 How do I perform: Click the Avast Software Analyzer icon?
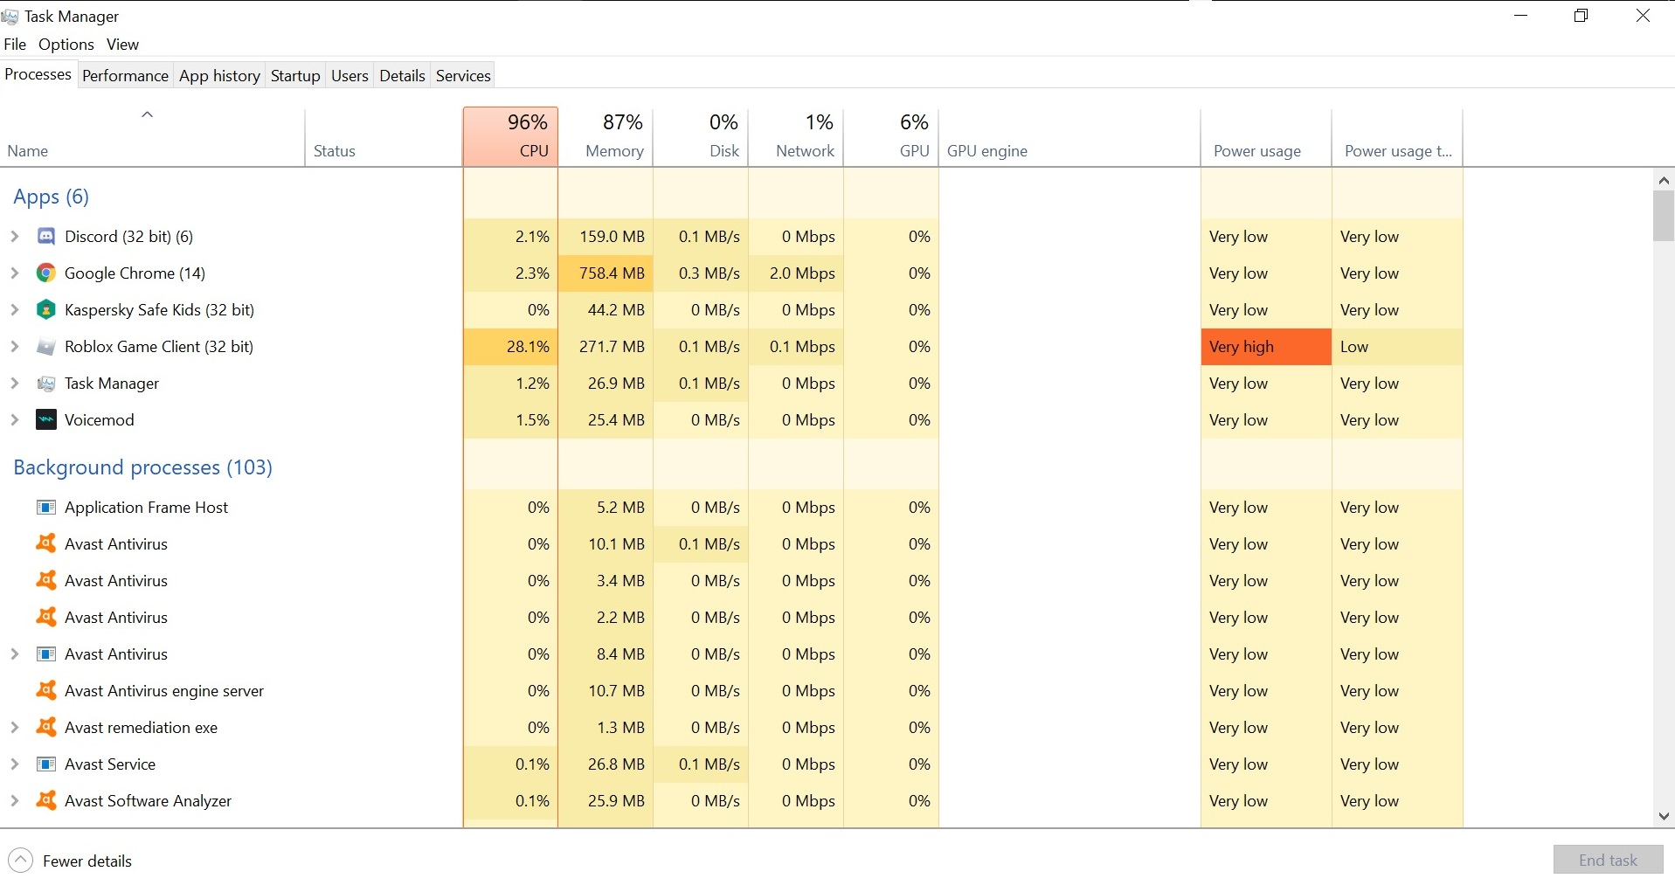pyautogui.click(x=46, y=801)
